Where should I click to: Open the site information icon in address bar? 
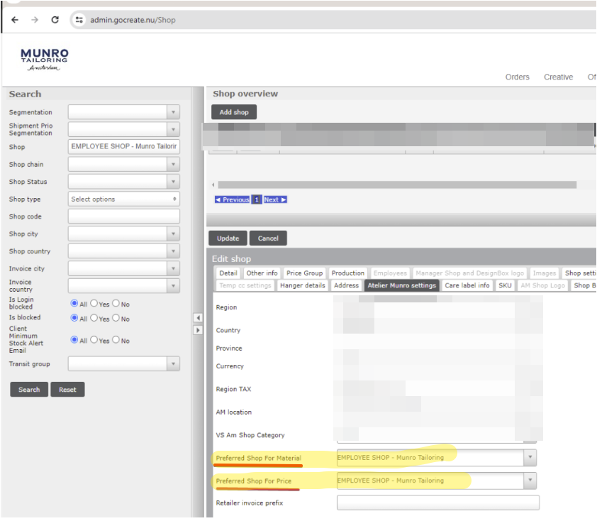[x=79, y=20]
